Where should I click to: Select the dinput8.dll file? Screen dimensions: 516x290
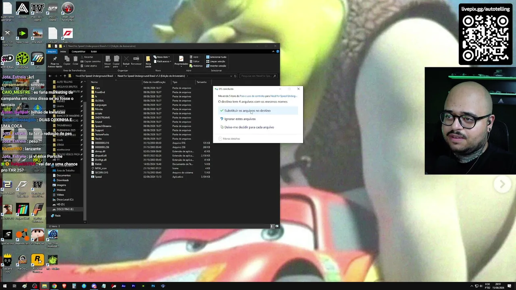tap(100, 155)
